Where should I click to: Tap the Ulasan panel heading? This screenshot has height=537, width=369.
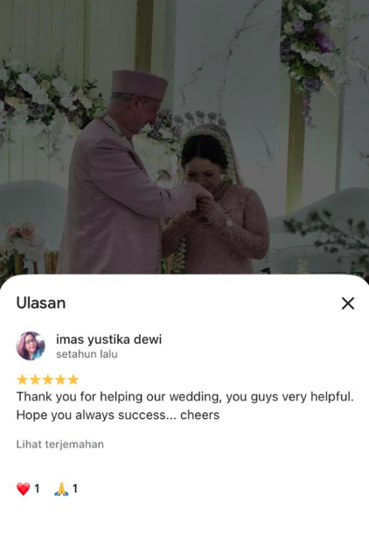(41, 303)
